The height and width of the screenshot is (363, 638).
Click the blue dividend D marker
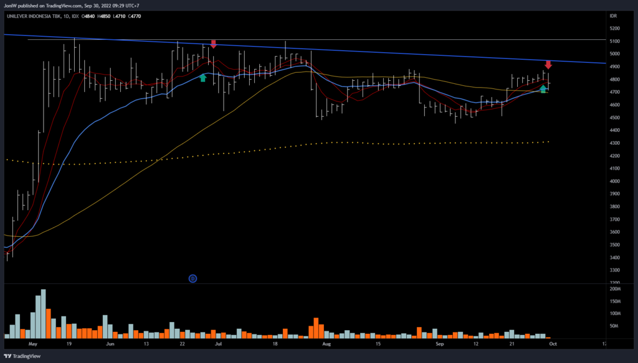193,279
